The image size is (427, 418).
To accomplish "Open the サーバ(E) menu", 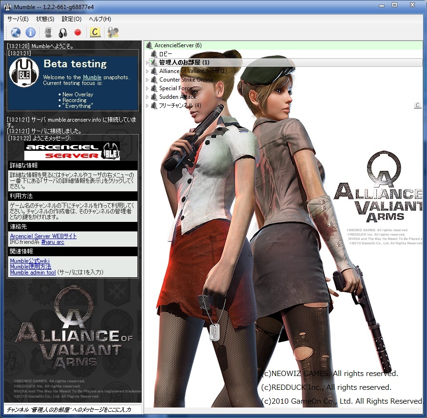I will pyautogui.click(x=18, y=19).
